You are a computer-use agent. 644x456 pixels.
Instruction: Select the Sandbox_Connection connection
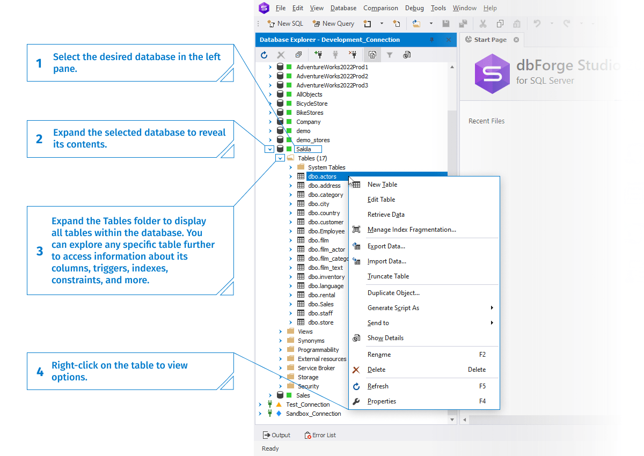313,414
